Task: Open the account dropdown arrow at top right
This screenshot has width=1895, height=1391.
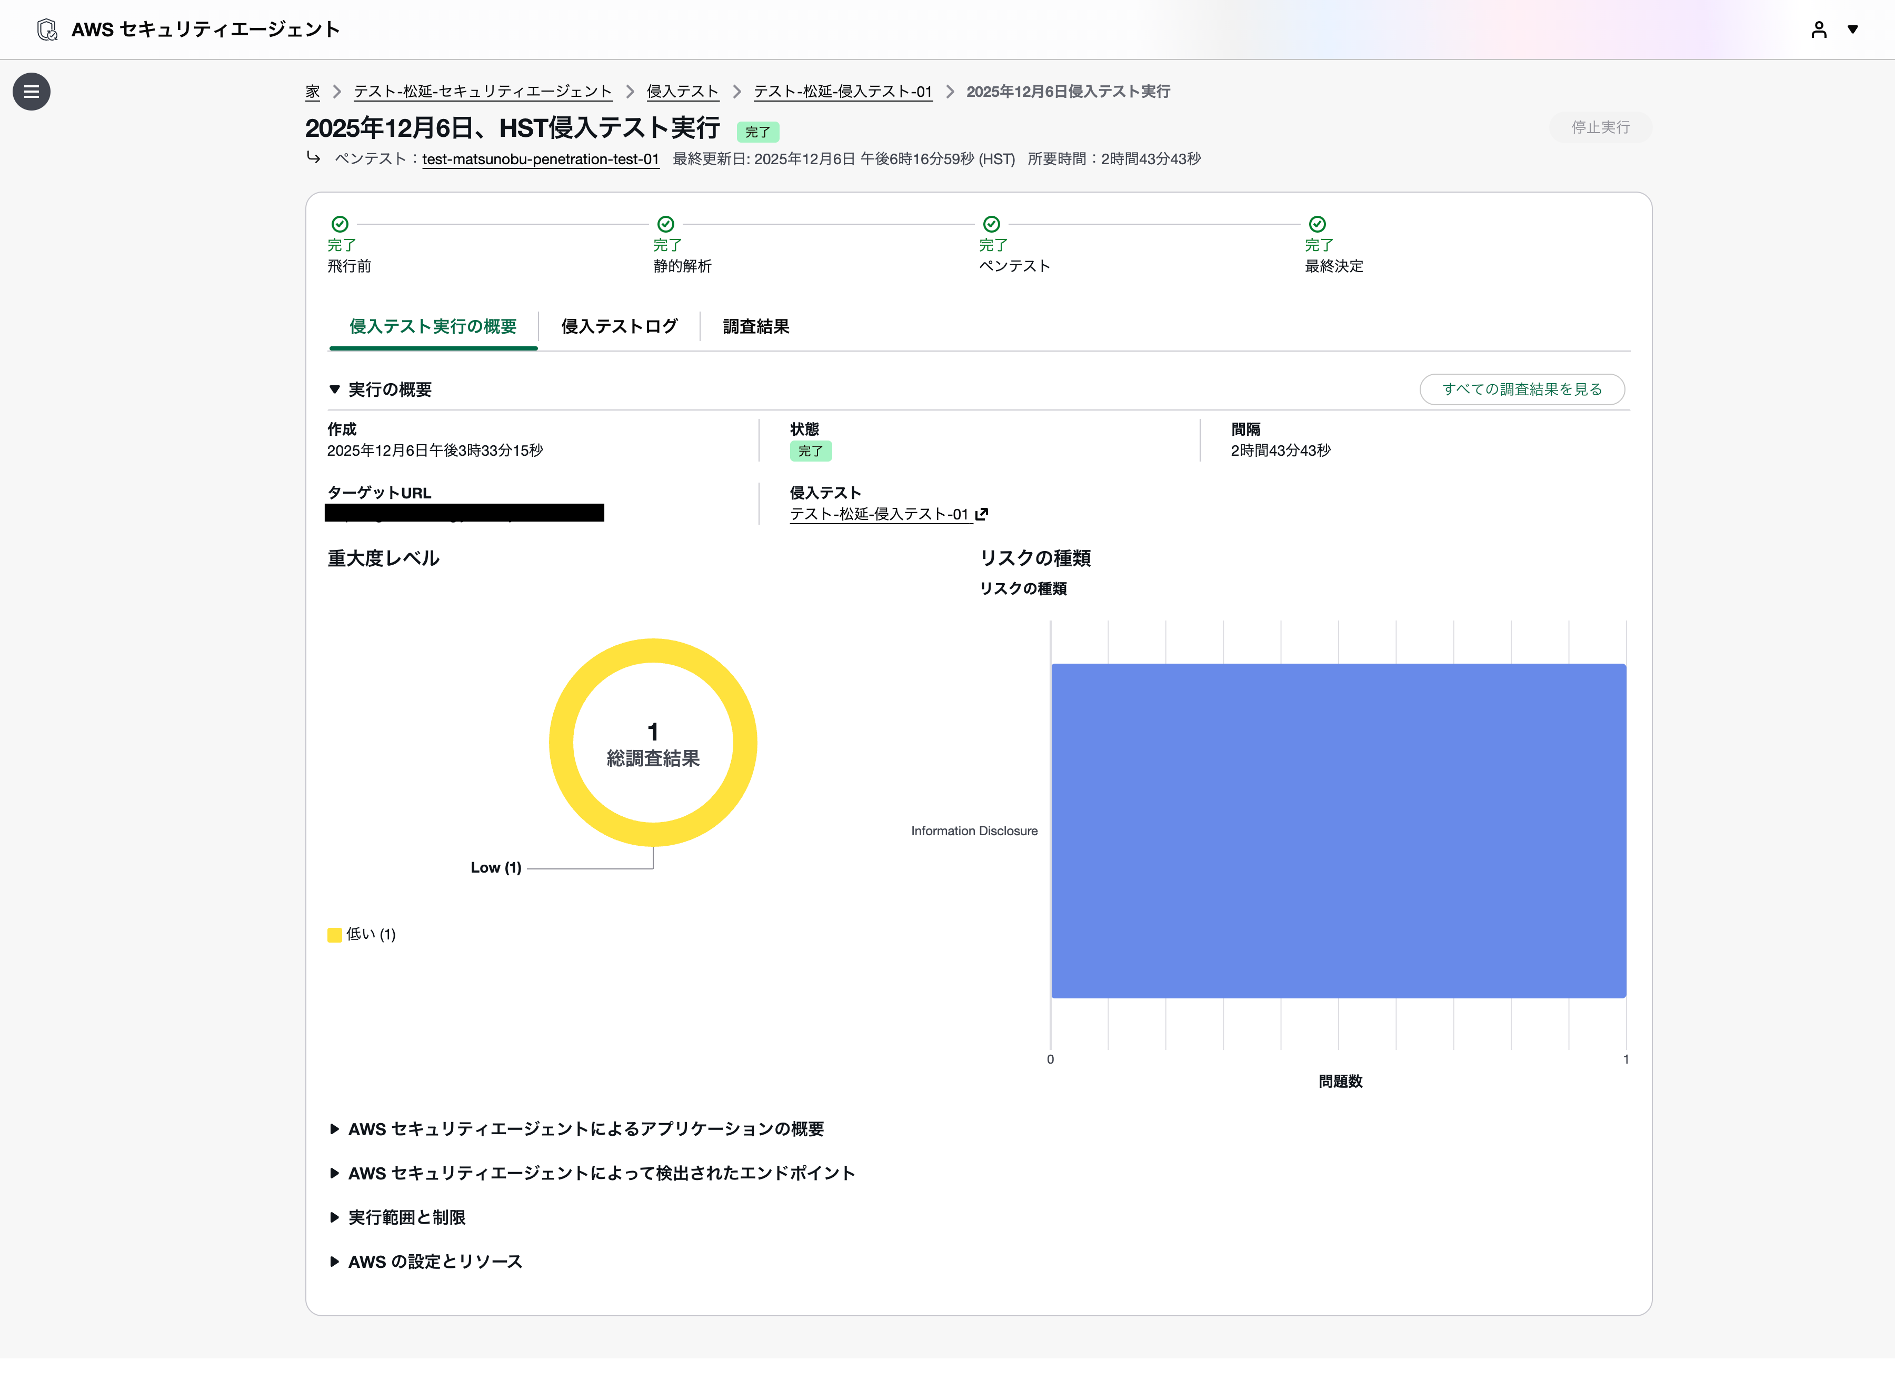Action: pyautogui.click(x=1853, y=29)
